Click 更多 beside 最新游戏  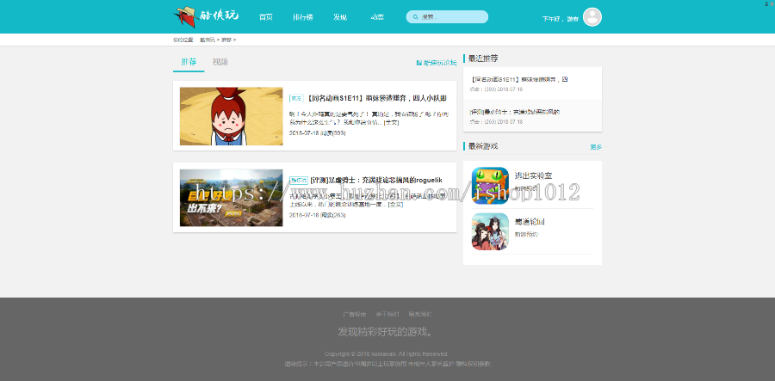tap(596, 147)
